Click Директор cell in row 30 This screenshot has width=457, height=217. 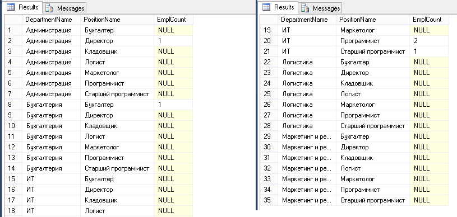click(373, 147)
